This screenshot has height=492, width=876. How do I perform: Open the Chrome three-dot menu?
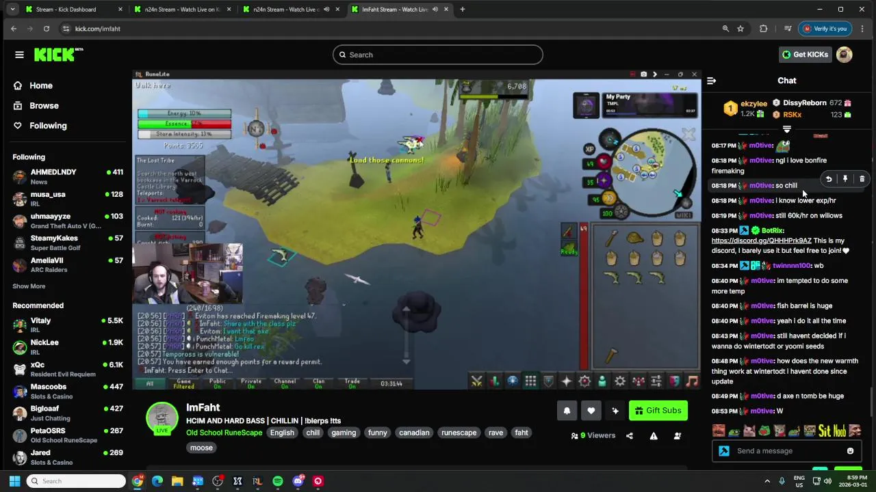coord(862,29)
